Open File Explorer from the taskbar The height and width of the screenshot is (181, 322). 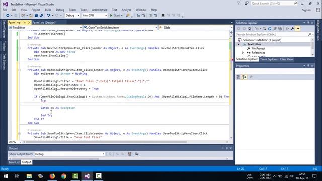[29, 176]
